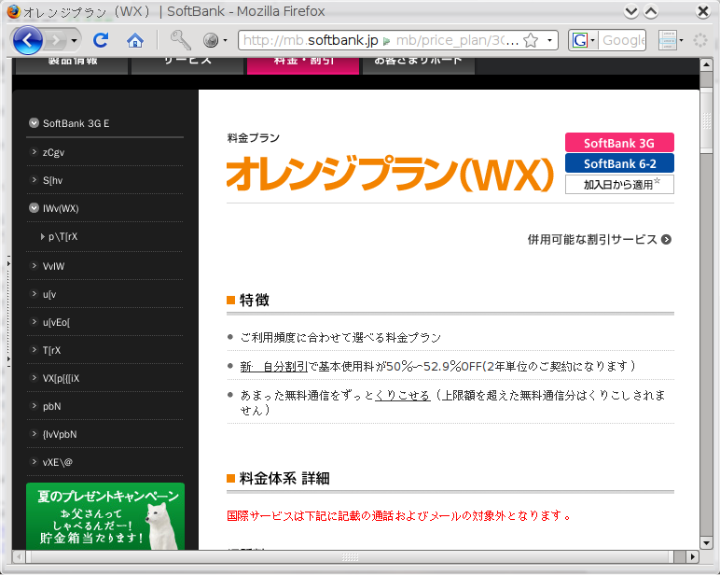This screenshot has height=575, width=720.
Task: Click the horizontal scrollbar at page bottom
Action: pyautogui.click(x=350, y=557)
